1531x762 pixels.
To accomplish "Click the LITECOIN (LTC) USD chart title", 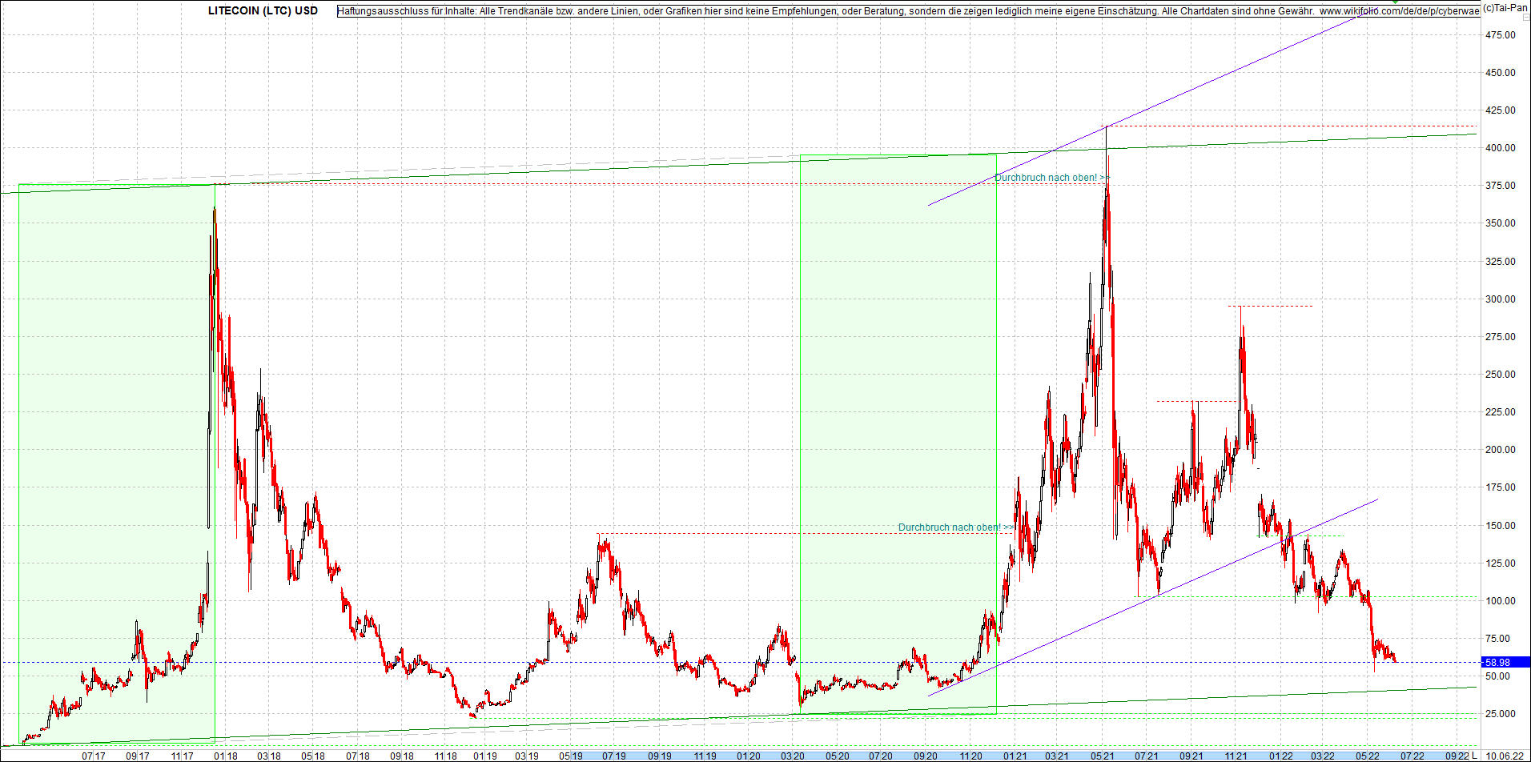I will [263, 10].
